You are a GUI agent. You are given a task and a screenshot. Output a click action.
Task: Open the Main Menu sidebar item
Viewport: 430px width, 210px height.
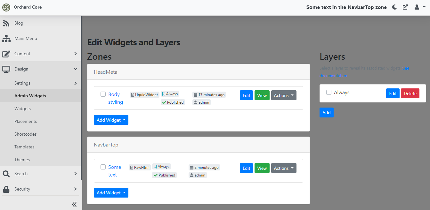[40, 39]
